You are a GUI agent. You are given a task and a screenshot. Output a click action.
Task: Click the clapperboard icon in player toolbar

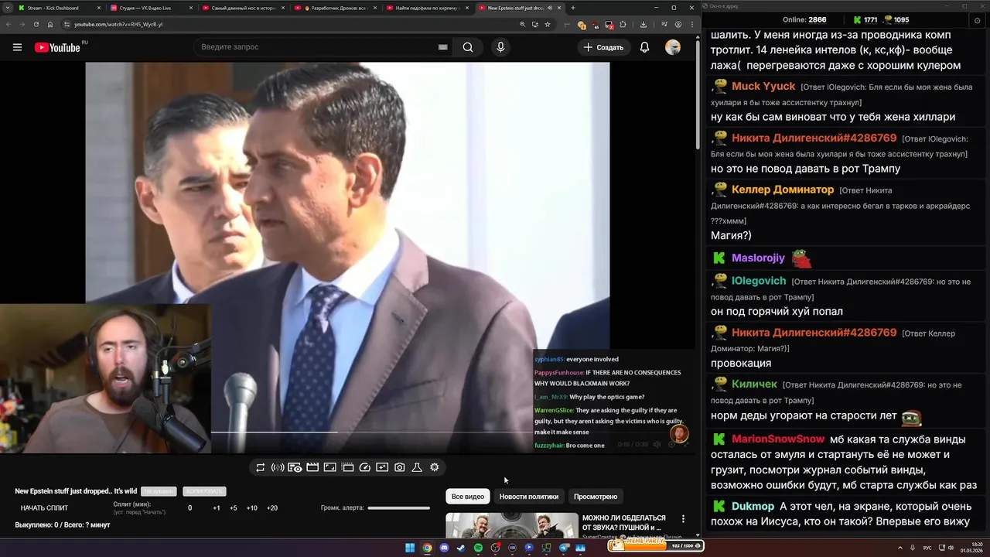coord(312,467)
